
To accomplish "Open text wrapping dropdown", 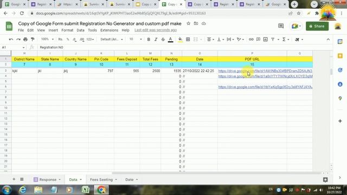I will tap(230, 40).
